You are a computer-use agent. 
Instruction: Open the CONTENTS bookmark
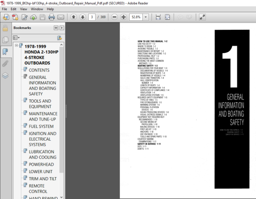39,70
